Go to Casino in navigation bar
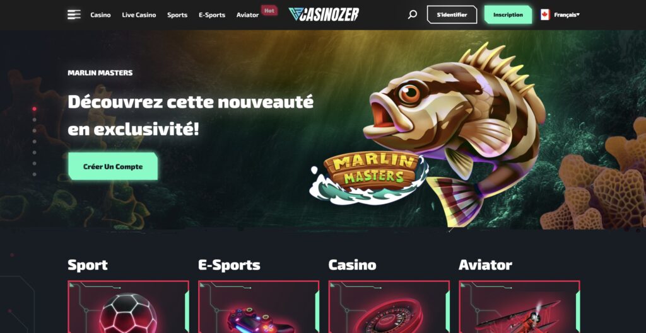Screen dimensions: 646x333 tap(100, 15)
